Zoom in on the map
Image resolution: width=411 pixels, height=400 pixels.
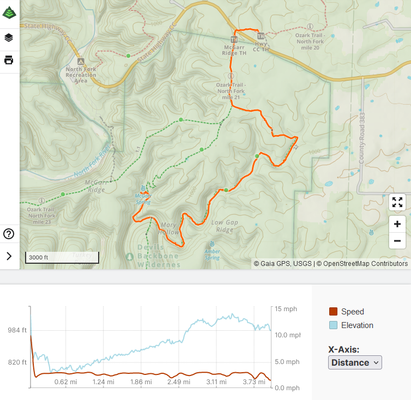click(397, 224)
